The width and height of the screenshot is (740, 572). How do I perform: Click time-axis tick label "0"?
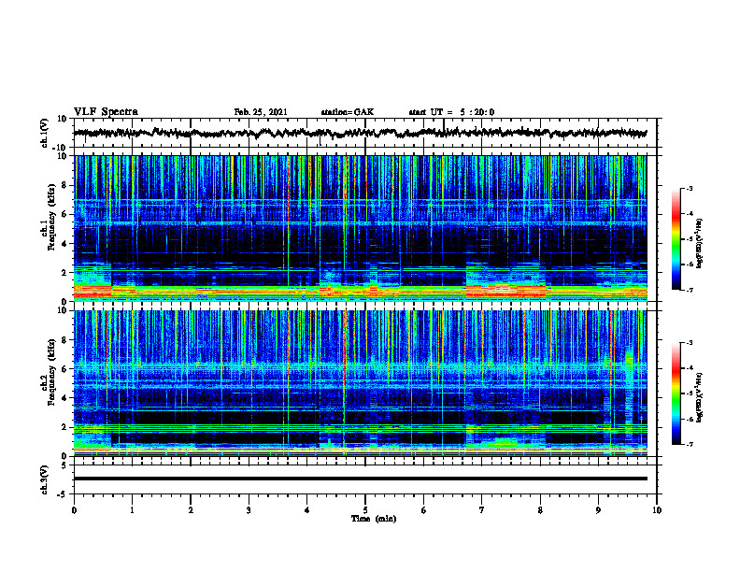pos(74,510)
